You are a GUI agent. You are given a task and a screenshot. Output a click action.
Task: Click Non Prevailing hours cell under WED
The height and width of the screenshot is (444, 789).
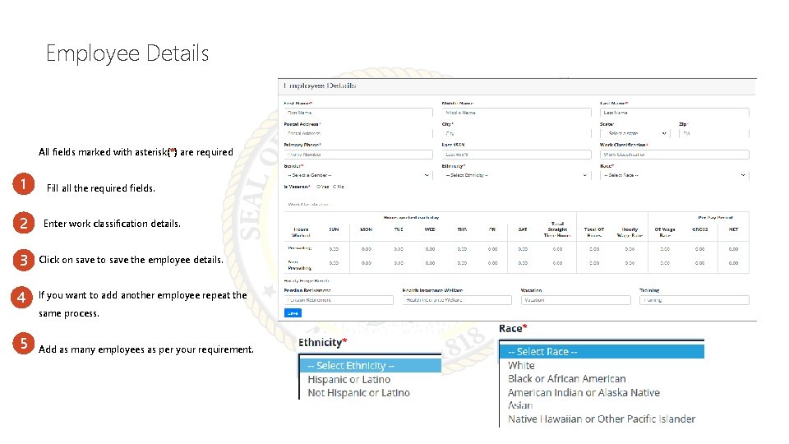430,263
